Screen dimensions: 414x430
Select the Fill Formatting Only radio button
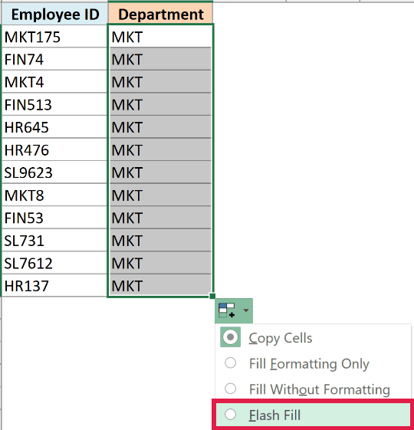(230, 363)
